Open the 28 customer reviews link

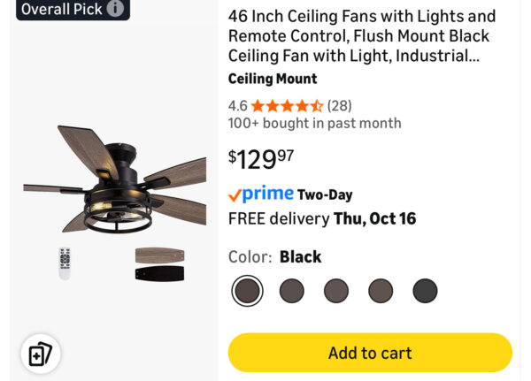339,105
